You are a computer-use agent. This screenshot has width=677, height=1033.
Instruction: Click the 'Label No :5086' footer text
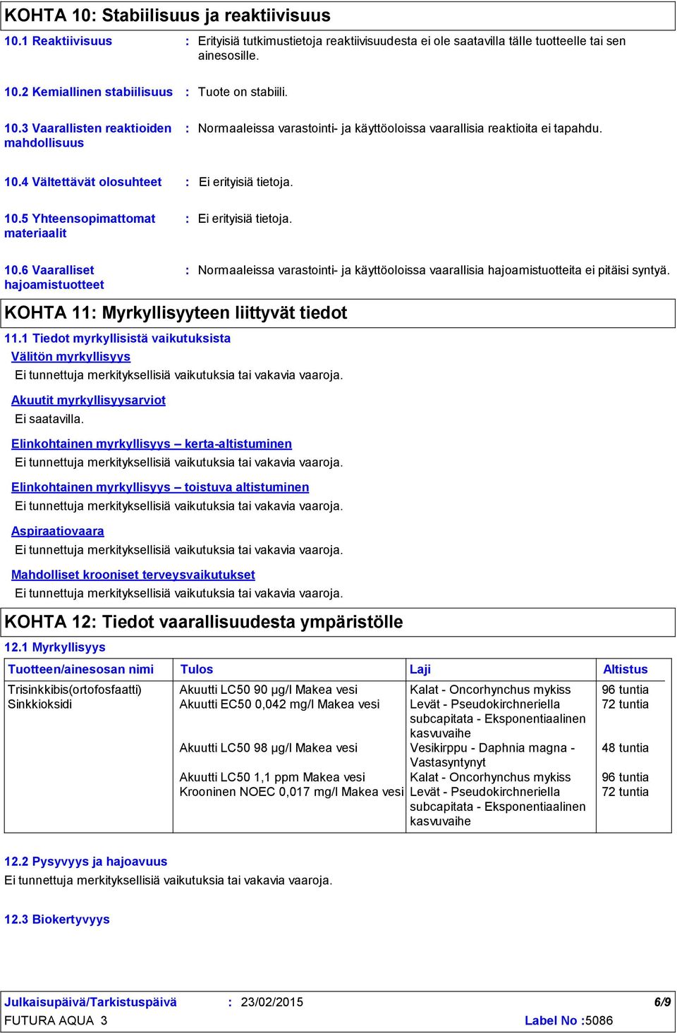pos(568,1020)
